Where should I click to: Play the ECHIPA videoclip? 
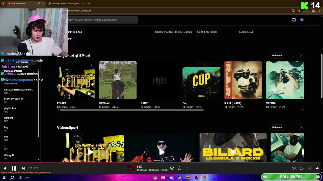(91, 152)
